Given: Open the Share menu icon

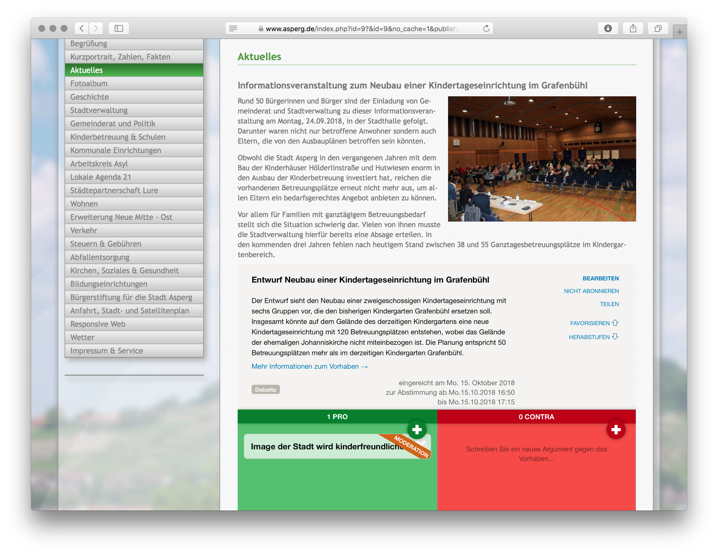Looking at the screenshot, I should (x=633, y=28).
